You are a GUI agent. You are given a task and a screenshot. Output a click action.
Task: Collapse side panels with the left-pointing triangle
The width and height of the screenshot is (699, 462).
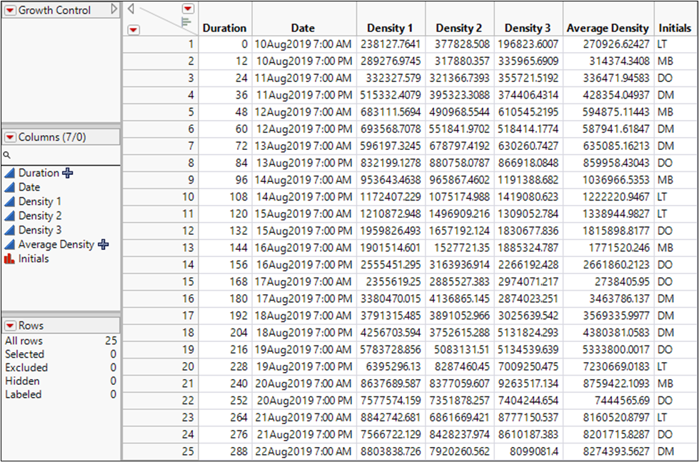[131, 9]
